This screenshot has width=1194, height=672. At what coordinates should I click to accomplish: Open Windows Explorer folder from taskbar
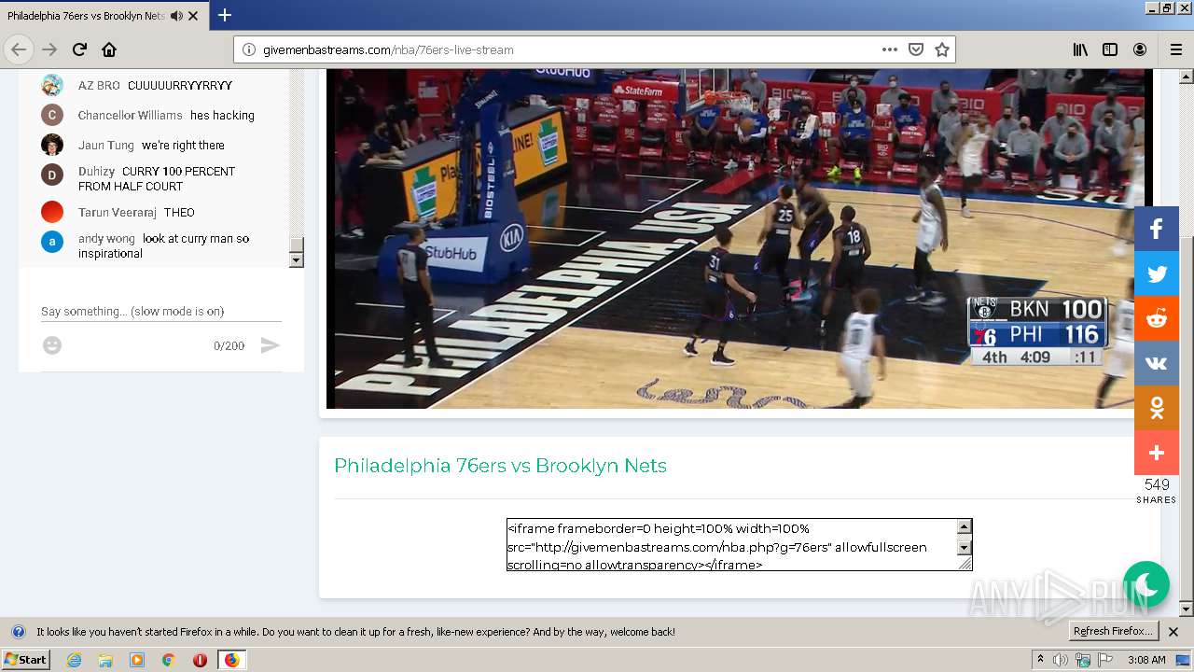(x=105, y=660)
